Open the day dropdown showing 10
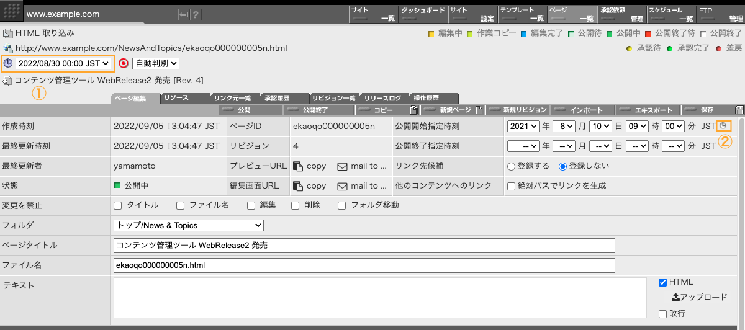 coord(600,127)
